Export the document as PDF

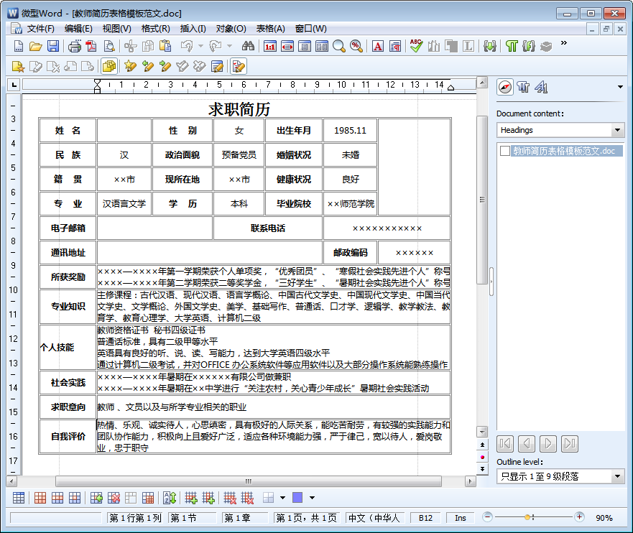(91, 46)
